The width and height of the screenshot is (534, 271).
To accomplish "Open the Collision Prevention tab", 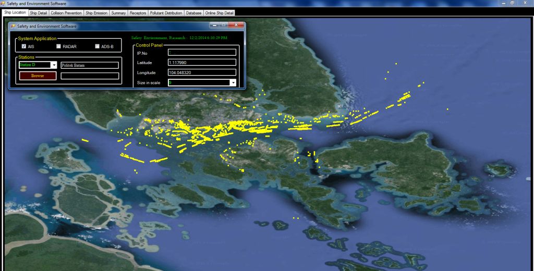I will coord(66,13).
